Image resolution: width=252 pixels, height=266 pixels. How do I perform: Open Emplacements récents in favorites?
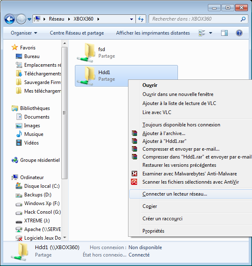pos(38,65)
